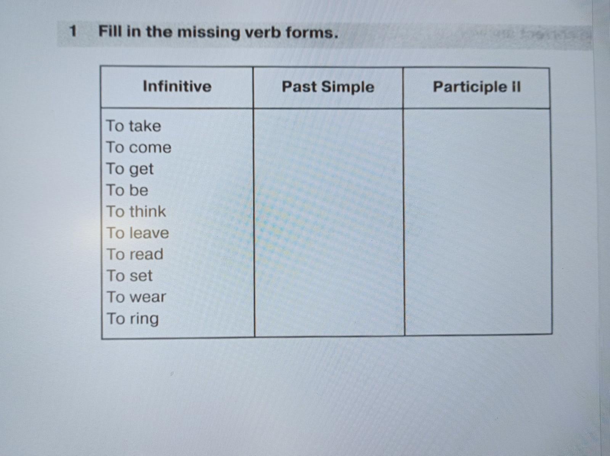Click the exercise number 1
Viewport: 610px width, 456px height.
[73, 31]
